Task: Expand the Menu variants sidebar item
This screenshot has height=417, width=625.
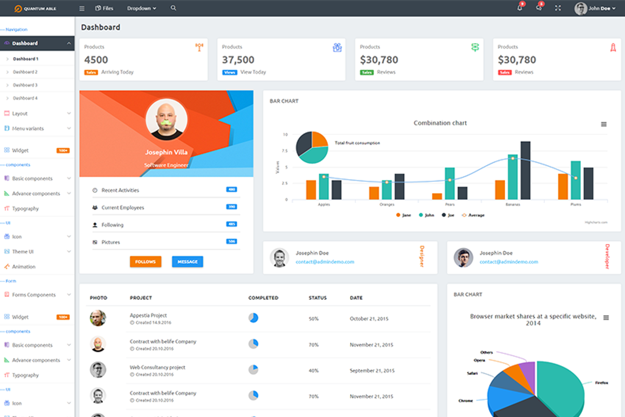Action: (37, 128)
